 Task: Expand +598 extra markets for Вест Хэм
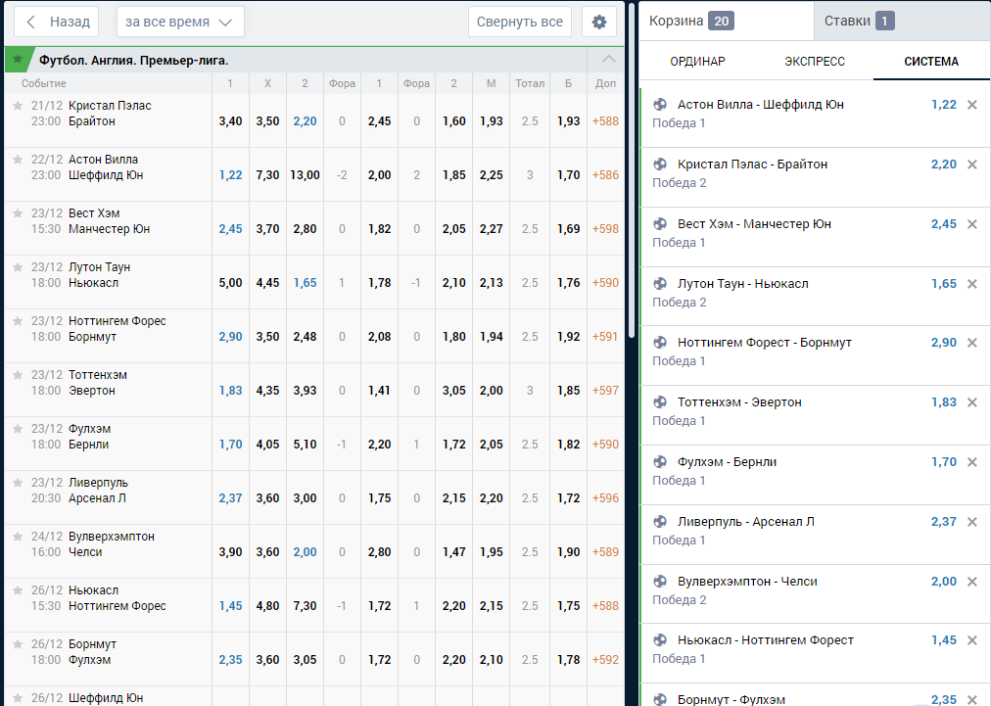(605, 229)
